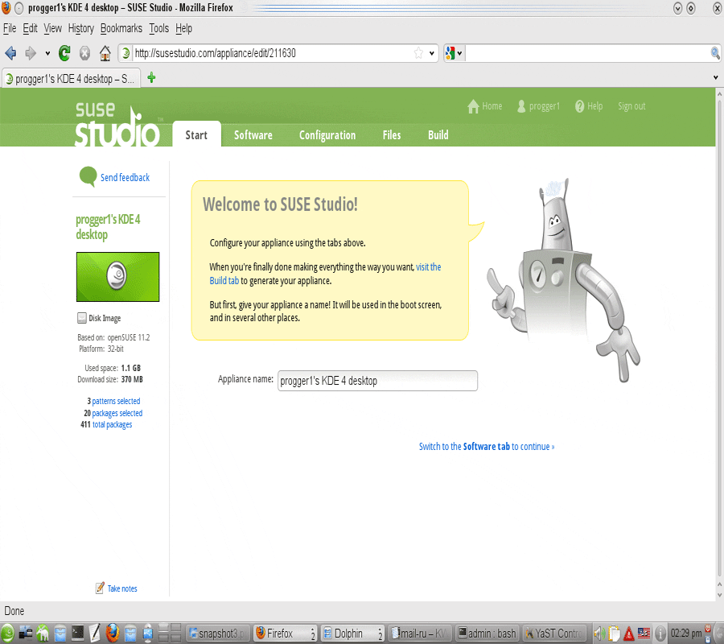
Task: Click 'Switch to the Software tab to continue' link
Action: click(486, 446)
